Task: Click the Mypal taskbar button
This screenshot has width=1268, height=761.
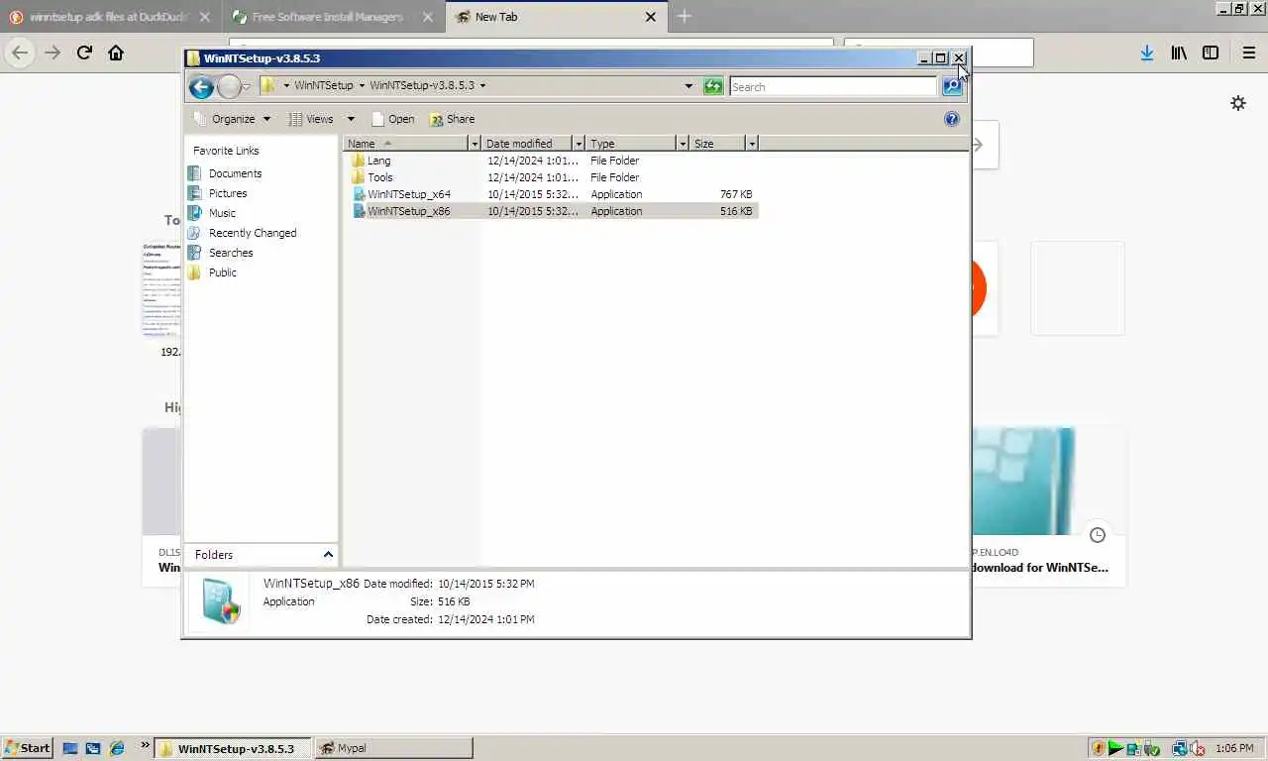Action: point(393,748)
